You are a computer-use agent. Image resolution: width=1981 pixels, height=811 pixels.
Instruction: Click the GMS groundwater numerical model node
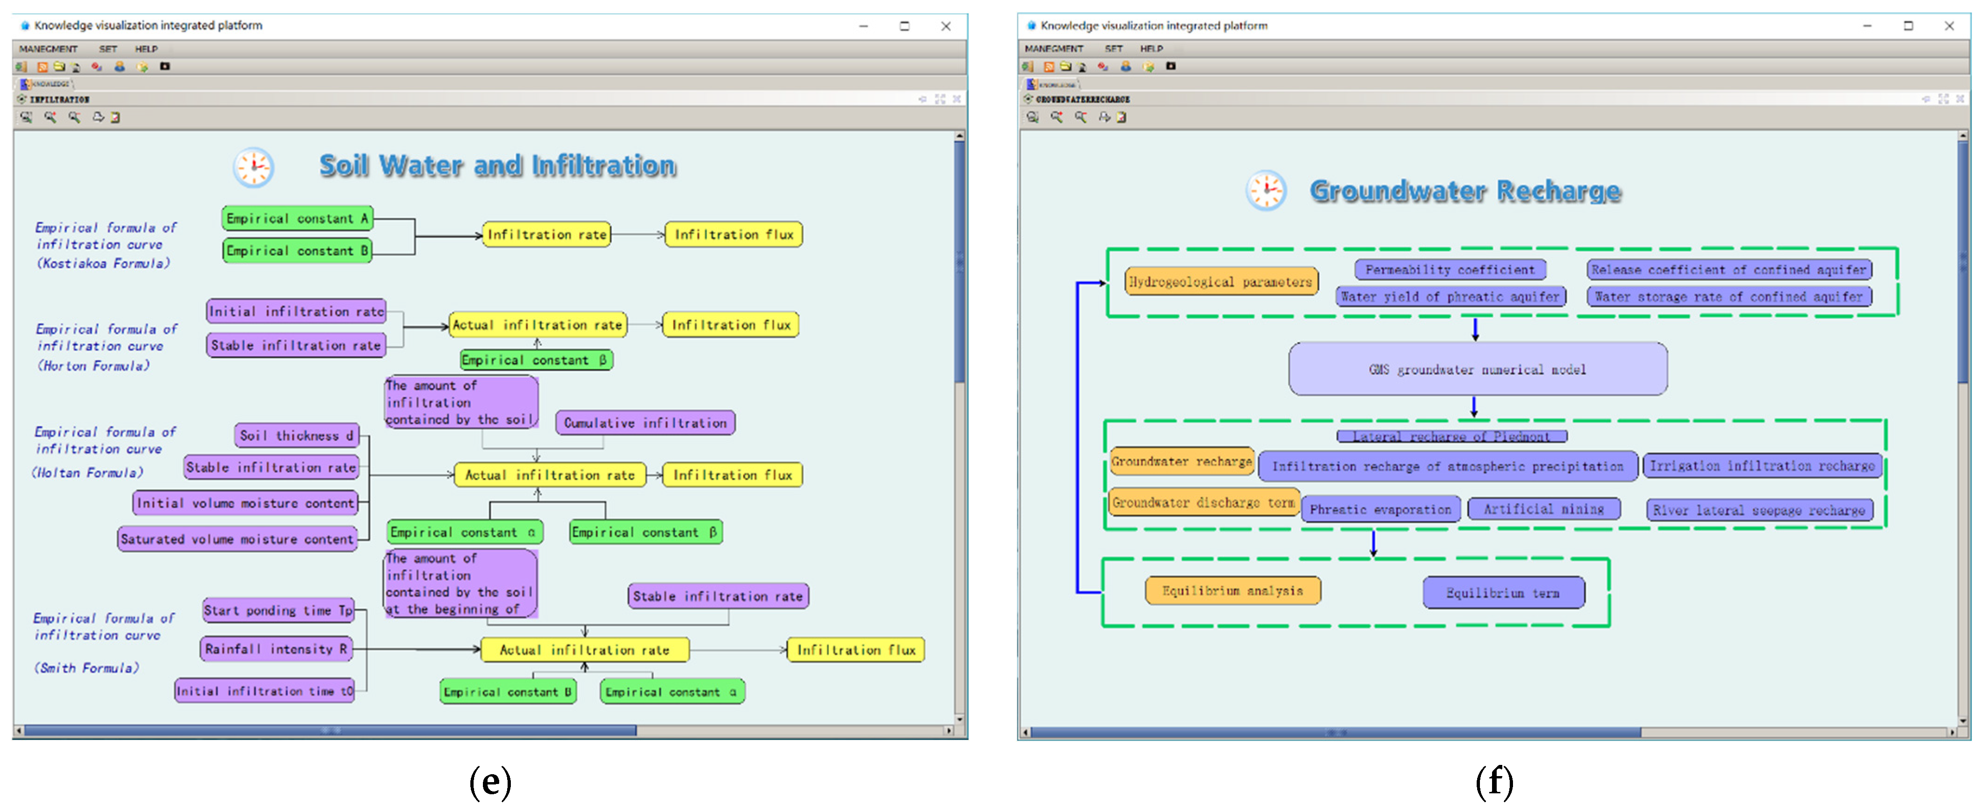point(1477,369)
